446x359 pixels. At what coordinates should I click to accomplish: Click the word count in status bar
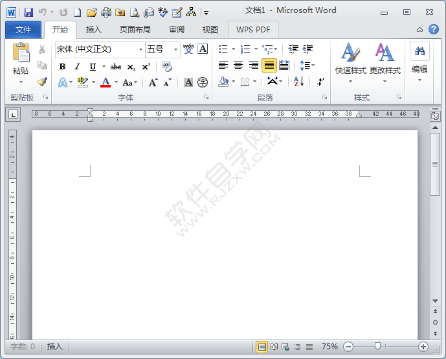[x=23, y=347]
